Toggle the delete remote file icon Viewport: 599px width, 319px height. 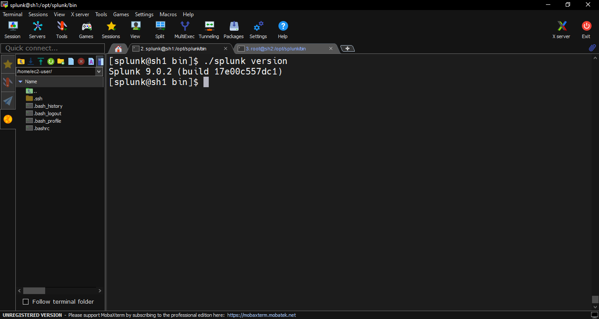click(81, 61)
